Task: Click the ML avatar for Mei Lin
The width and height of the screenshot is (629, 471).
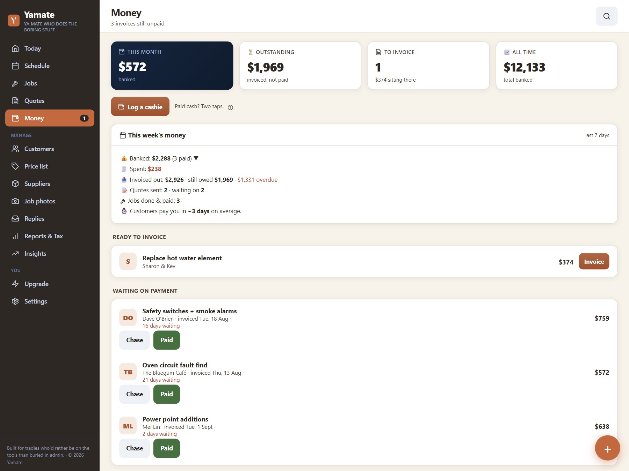Action: pyautogui.click(x=128, y=426)
